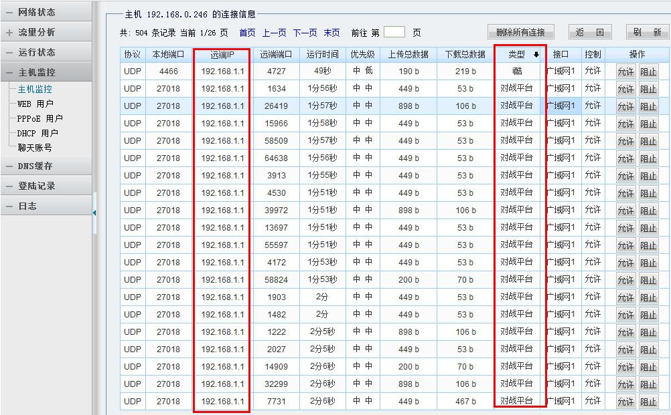
Task: Open the 登陆记录 menu section
Action: click(36, 186)
